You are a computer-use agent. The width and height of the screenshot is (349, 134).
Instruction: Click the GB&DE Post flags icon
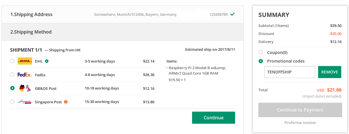[25, 88]
